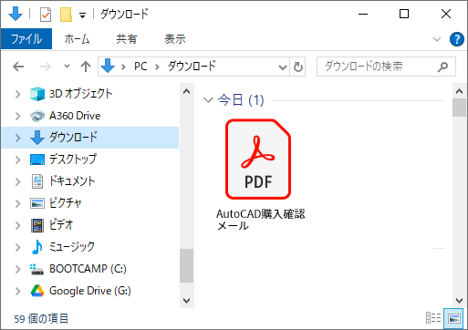Refresh the folder view
The height and width of the screenshot is (330, 468).
point(297,67)
